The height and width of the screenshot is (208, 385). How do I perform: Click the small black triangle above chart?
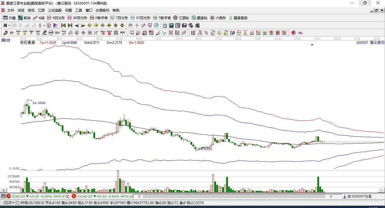312,45
